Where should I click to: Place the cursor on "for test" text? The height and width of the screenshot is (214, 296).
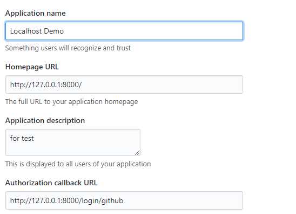point(22,139)
